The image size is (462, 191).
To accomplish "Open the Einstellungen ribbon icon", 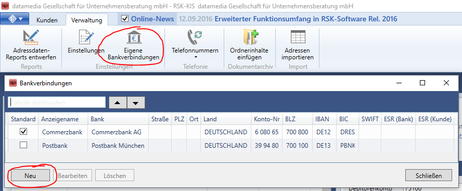I will tap(86, 38).
